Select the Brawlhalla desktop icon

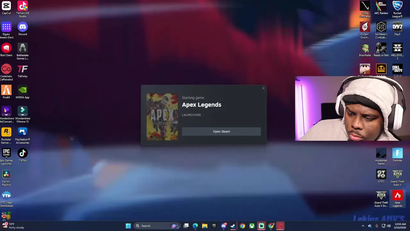pos(365,50)
